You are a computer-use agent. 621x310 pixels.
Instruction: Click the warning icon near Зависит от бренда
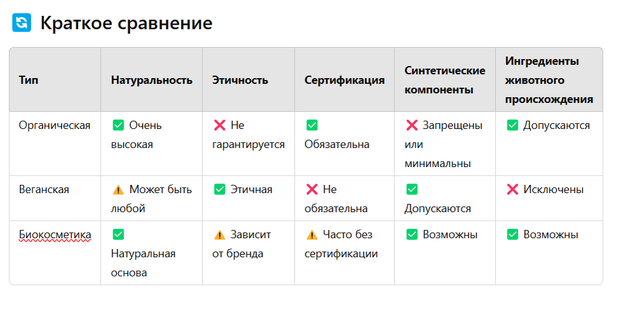point(220,235)
